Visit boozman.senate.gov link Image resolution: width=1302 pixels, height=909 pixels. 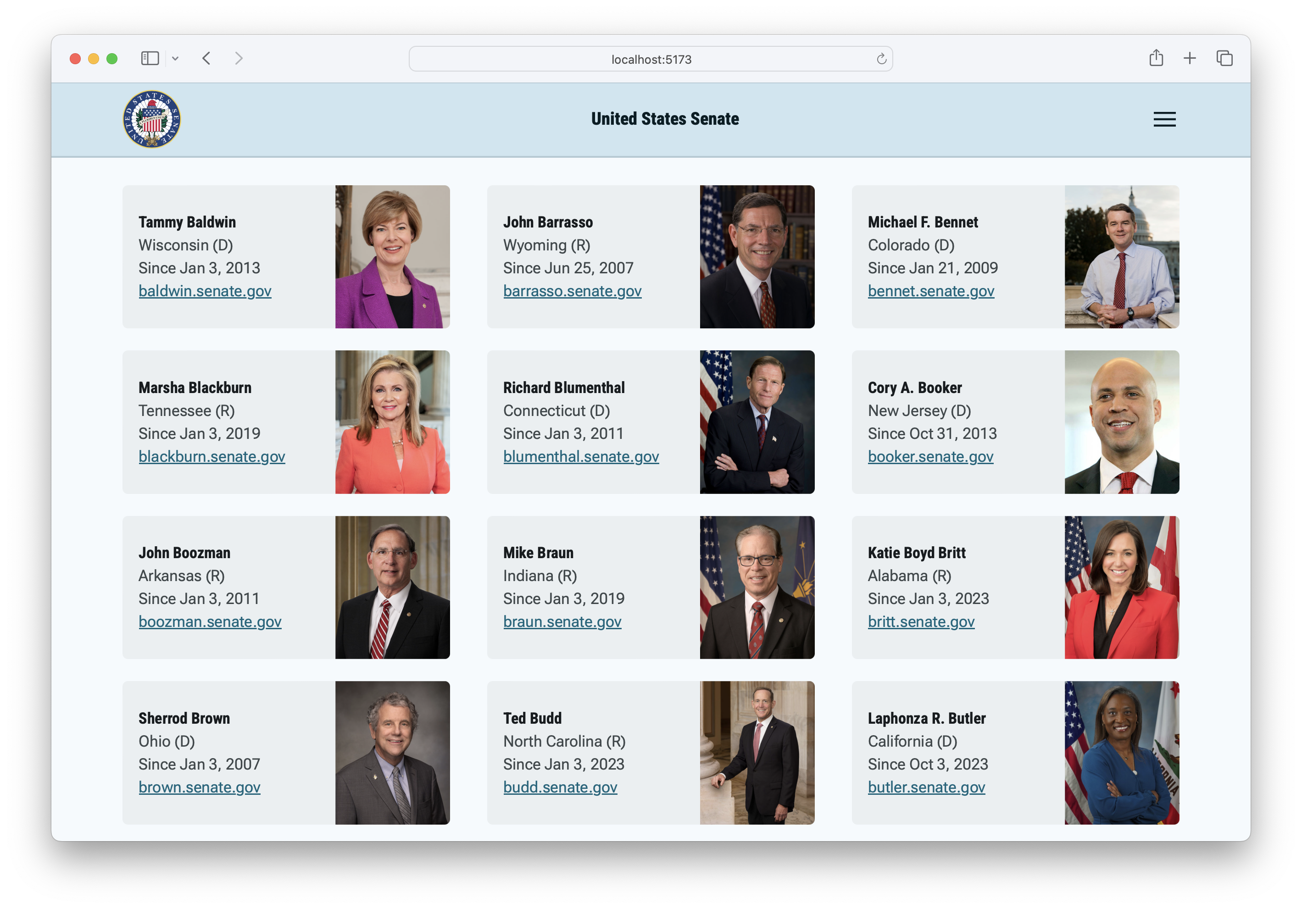pyautogui.click(x=210, y=621)
